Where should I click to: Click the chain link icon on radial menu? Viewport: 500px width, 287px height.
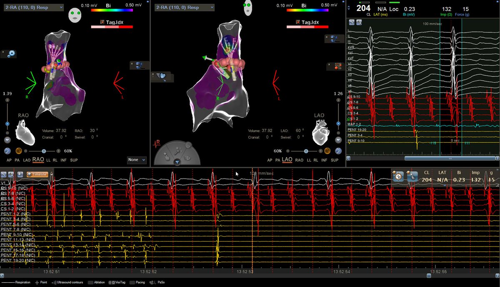pos(188,145)
